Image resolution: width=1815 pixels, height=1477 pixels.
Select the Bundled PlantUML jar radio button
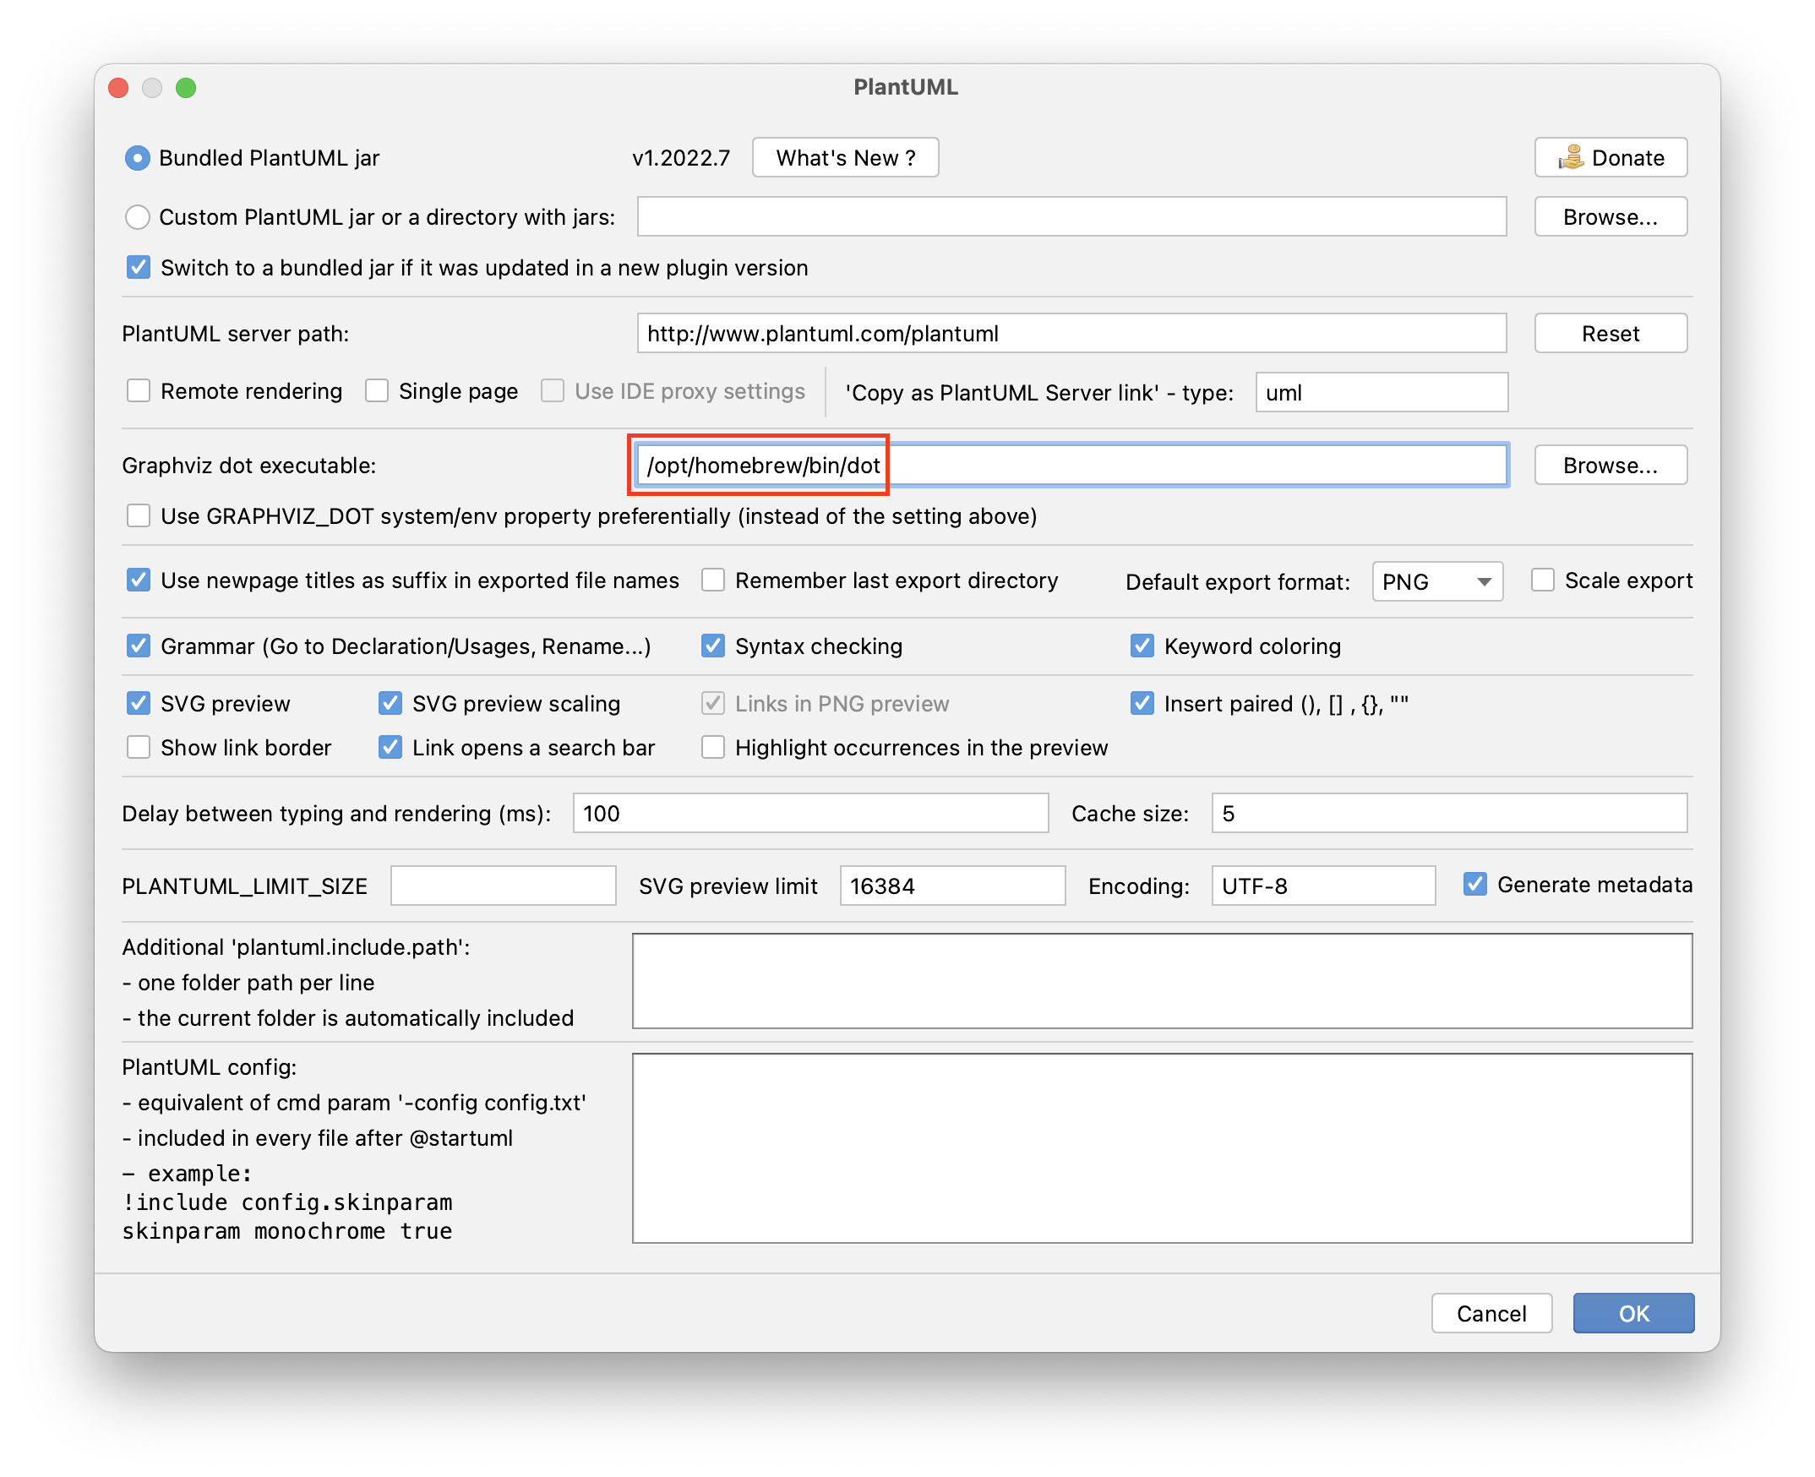[137, 158]
